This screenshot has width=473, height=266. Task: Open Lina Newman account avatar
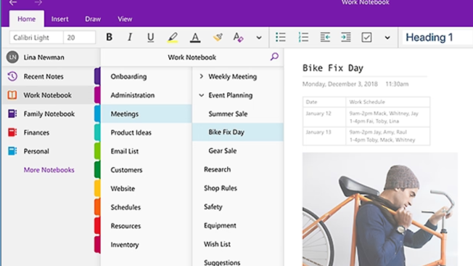coord(12,57)
